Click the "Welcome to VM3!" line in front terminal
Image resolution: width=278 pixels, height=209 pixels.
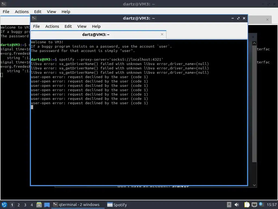tap(47, 42)
